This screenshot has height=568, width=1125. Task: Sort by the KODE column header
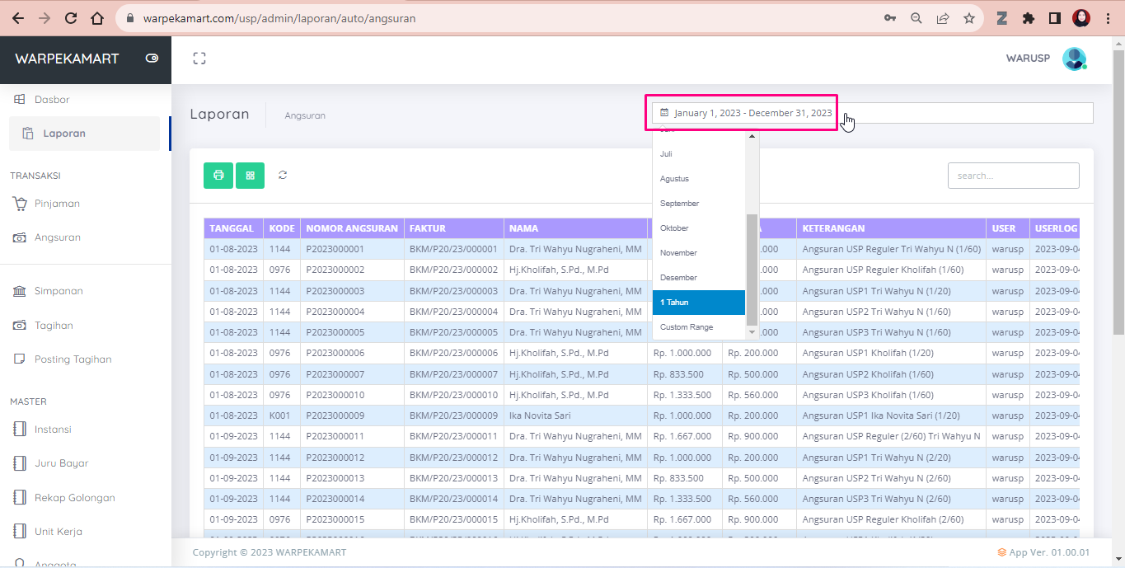click(282, 228)
